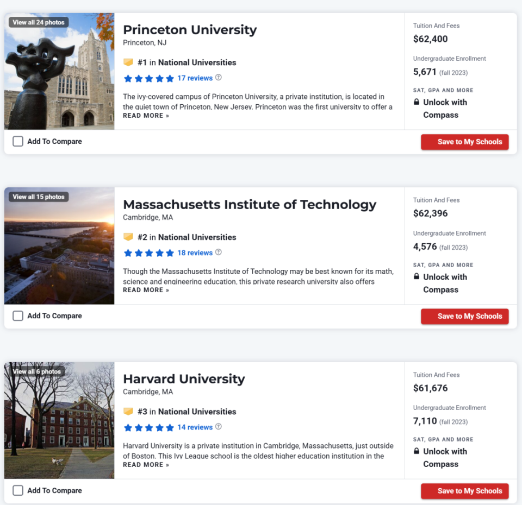
Task: Click the info icon beside MIT's 18 reviews
Action: click(x=219, y=252)
